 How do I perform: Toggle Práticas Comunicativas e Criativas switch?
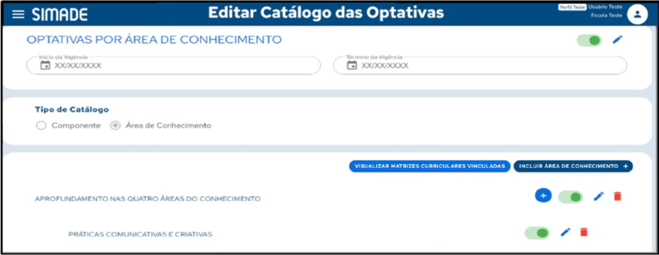click(x=537, y=233)
